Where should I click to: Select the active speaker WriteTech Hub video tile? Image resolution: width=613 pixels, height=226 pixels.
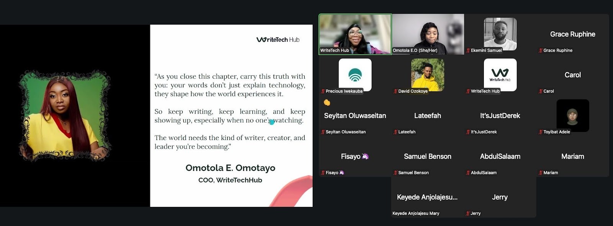(355, 34)
